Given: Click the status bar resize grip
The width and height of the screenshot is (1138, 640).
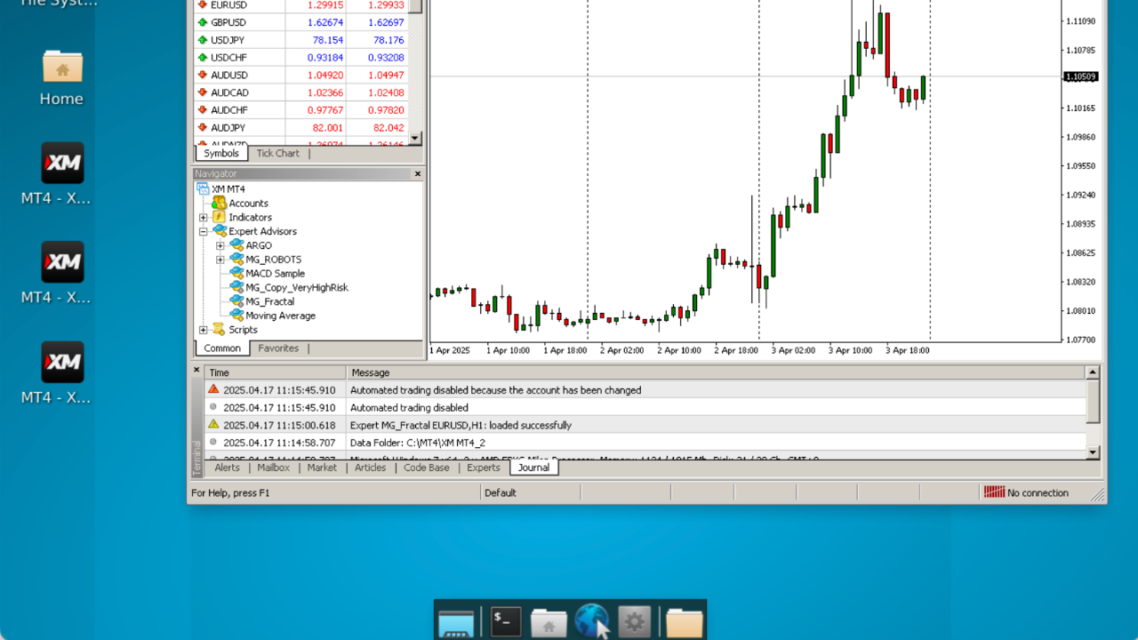Looking at the screenshot, I should [1099, 494].
